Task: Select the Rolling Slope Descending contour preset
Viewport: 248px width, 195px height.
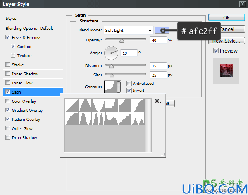Action: click(111, 119)
